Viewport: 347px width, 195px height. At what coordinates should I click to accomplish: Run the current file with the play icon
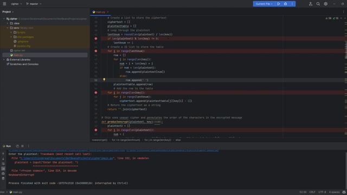coord(279,4)
